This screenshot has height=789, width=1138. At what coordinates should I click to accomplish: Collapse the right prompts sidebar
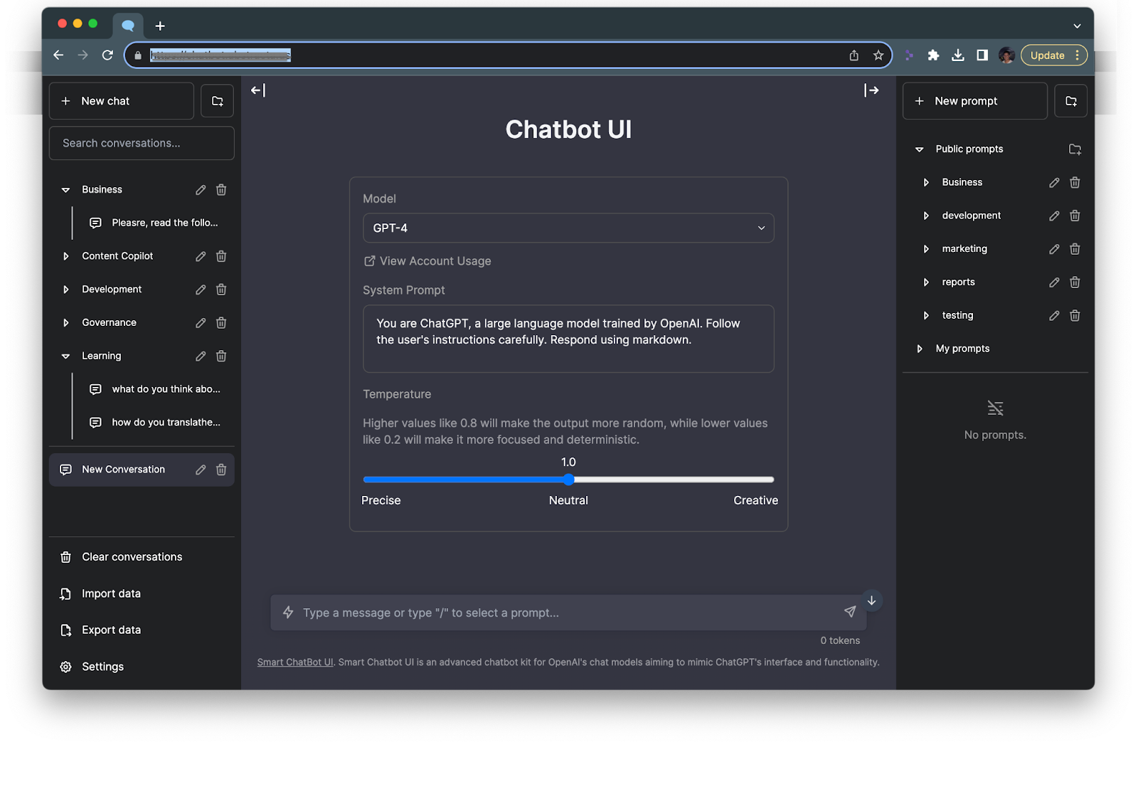[871, 90]
